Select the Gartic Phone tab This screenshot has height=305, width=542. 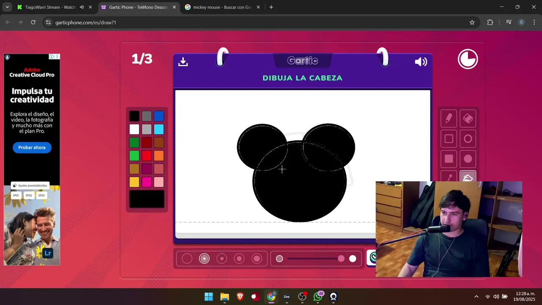[138, 7]
